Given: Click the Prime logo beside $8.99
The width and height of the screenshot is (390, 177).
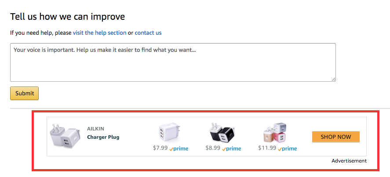Looking at the screenshot, I should tap(232, 148).
